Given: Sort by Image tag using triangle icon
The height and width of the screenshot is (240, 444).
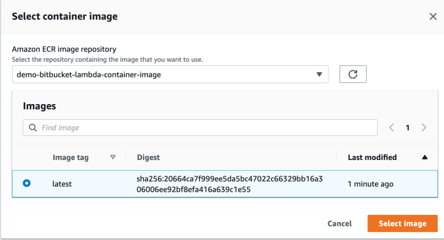Looking at the screenshot, I should (113, 157).
